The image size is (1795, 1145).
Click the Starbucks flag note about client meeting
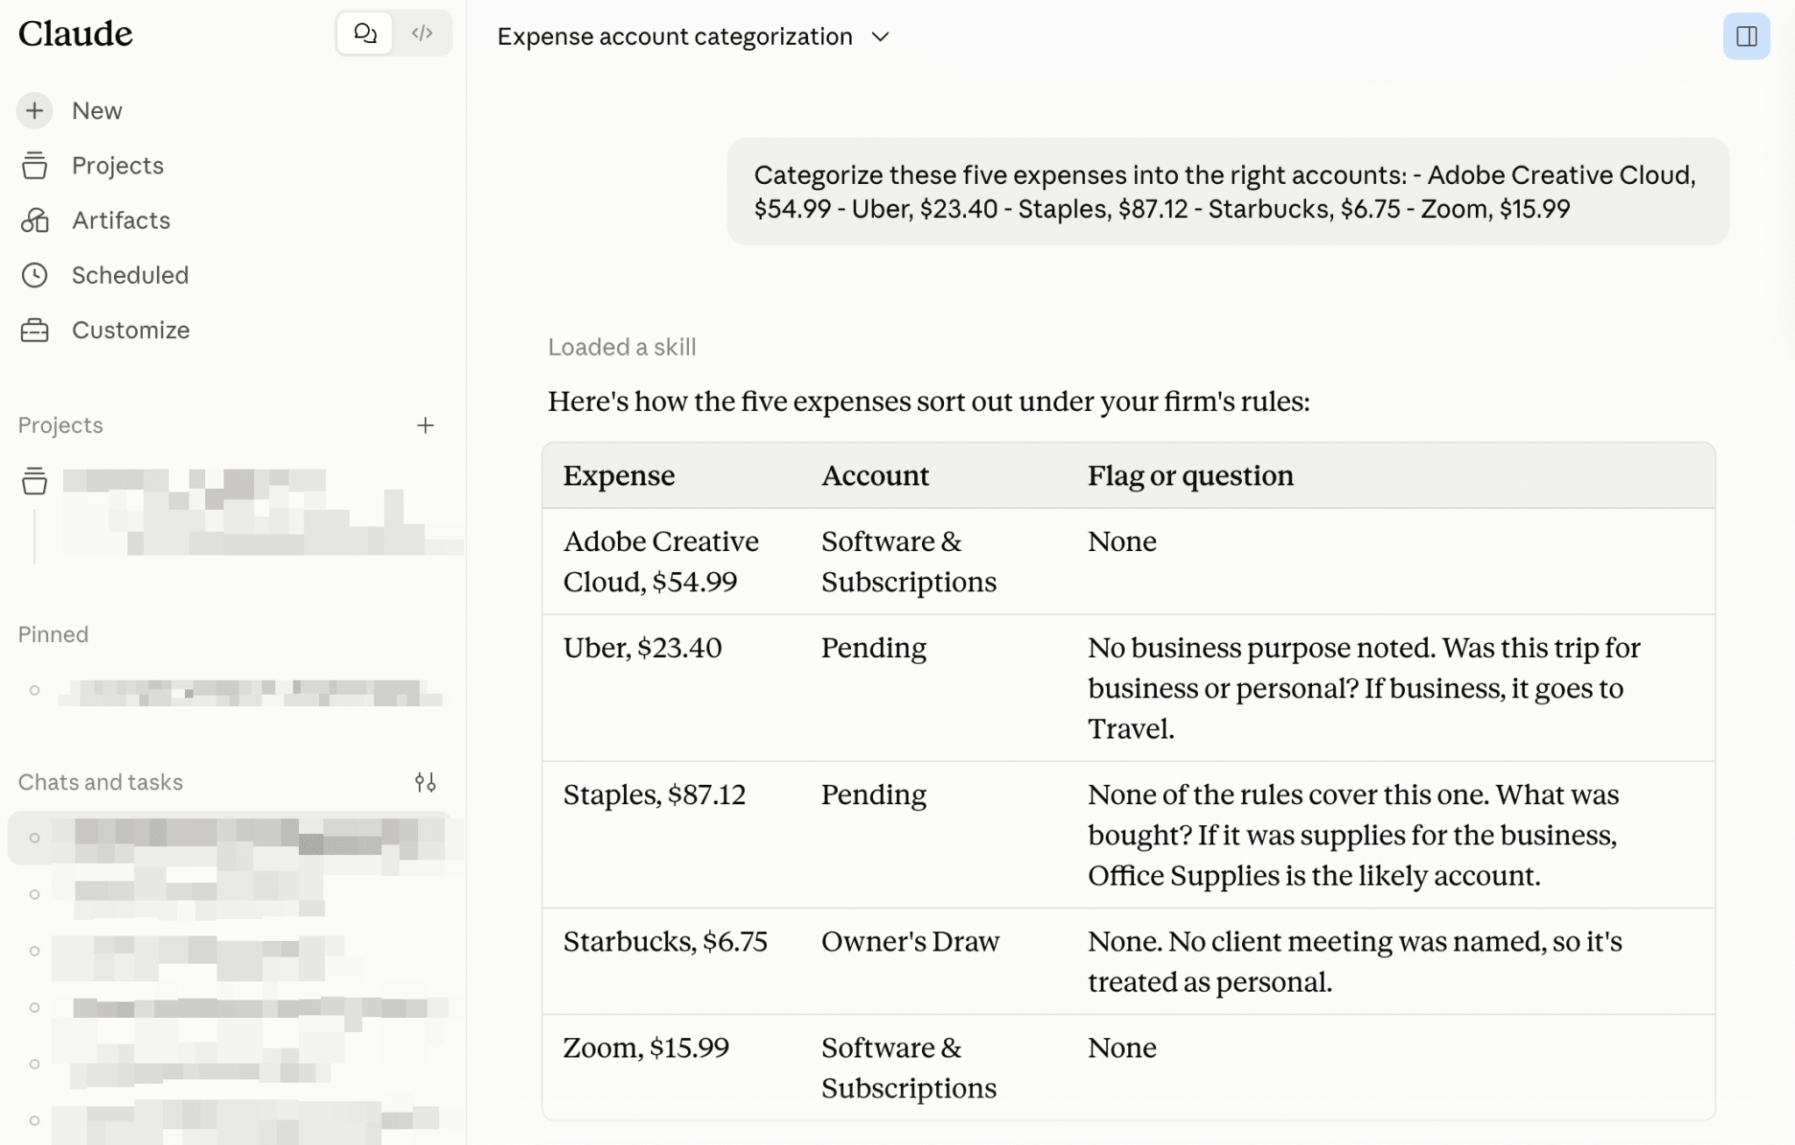point(1355,962)
